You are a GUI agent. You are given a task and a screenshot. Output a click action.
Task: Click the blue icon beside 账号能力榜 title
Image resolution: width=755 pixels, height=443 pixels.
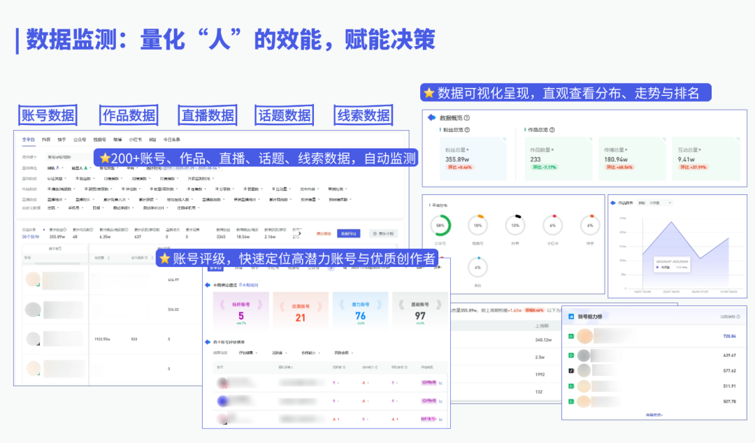point(571,317)
